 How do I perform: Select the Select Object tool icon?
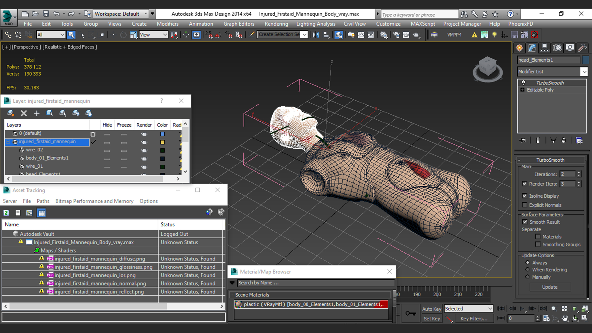[81, 35]
